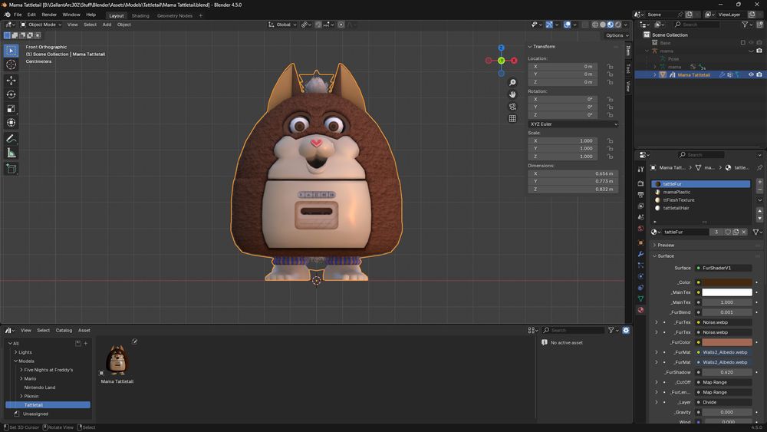Open the Object Mode dropdown
The width and height of the screenshot is (767, 432).
pos(42,25)
